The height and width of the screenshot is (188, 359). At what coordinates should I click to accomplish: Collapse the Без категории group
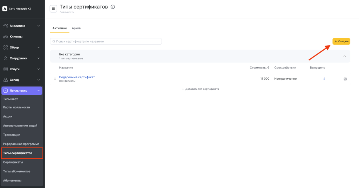[344, 56]
